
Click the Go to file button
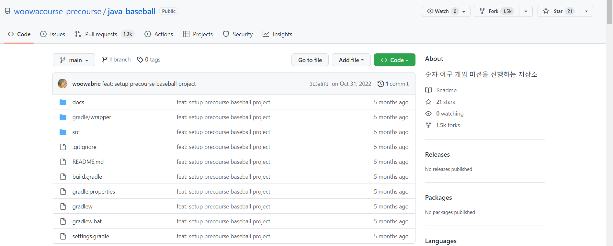(310, 60)
